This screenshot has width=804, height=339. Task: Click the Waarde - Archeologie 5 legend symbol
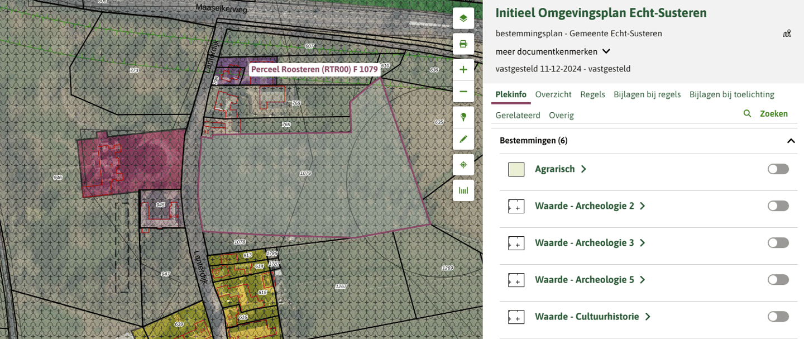point(516,280)
